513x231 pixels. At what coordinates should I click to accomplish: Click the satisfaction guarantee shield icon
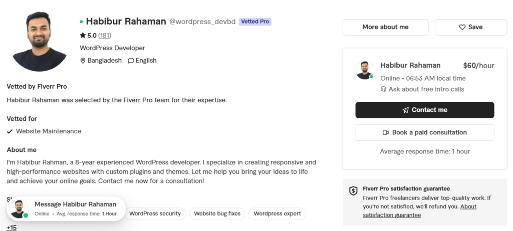click(x=353, y=191)
